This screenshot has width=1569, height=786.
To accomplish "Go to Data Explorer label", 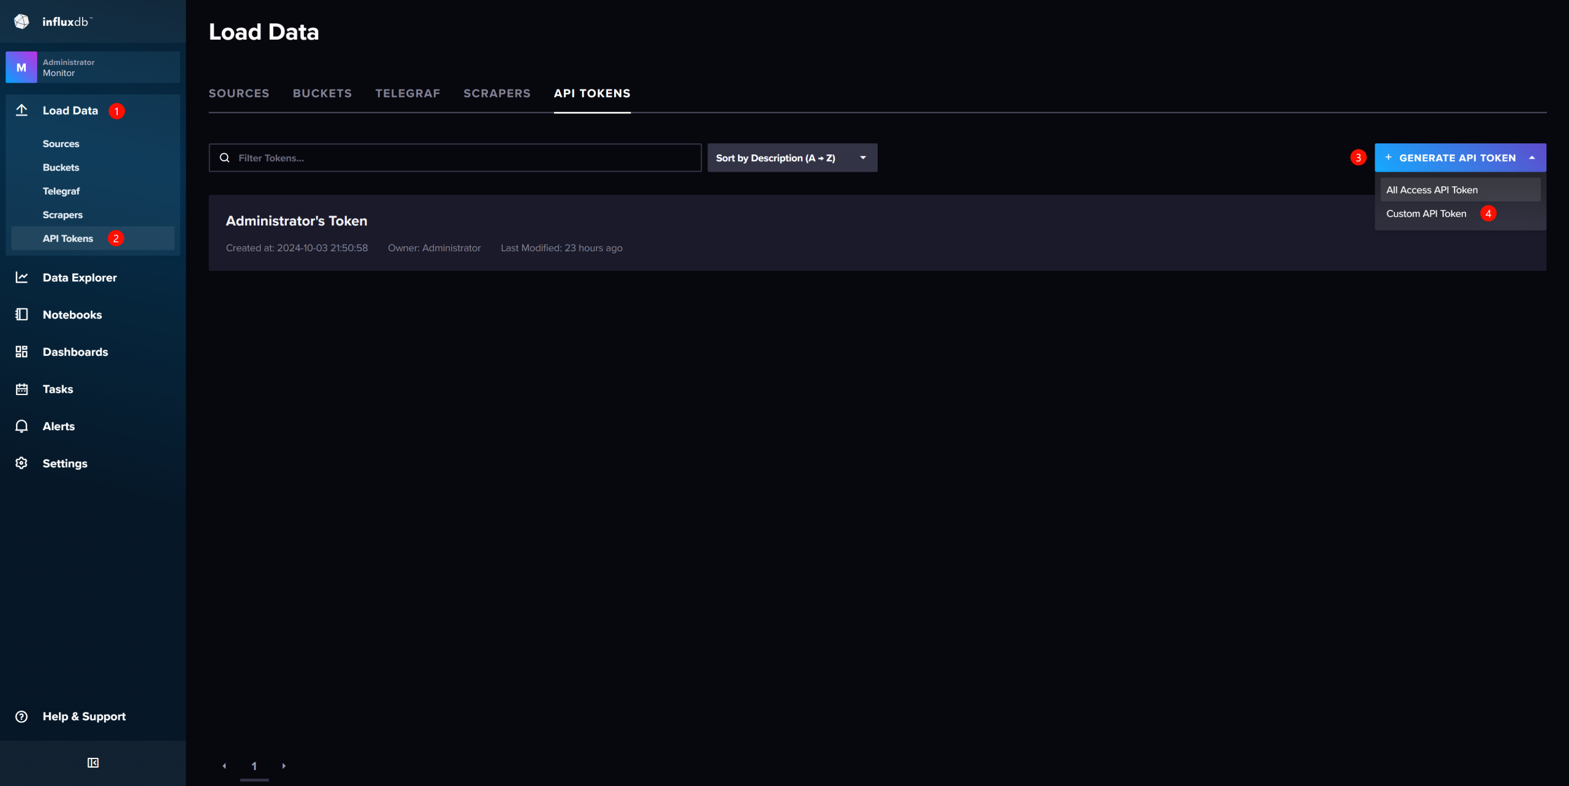I will coord(80,278).
